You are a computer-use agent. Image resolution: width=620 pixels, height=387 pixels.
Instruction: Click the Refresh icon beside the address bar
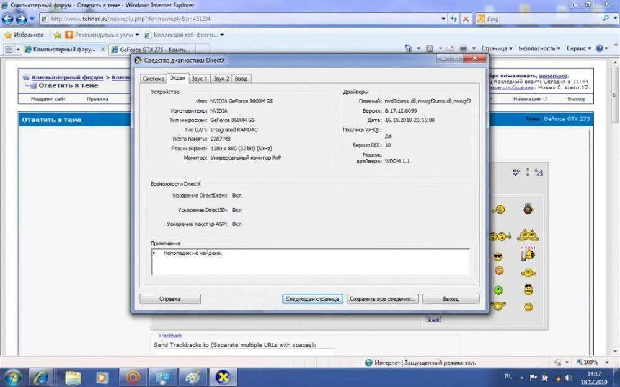[x=454, y=19]
